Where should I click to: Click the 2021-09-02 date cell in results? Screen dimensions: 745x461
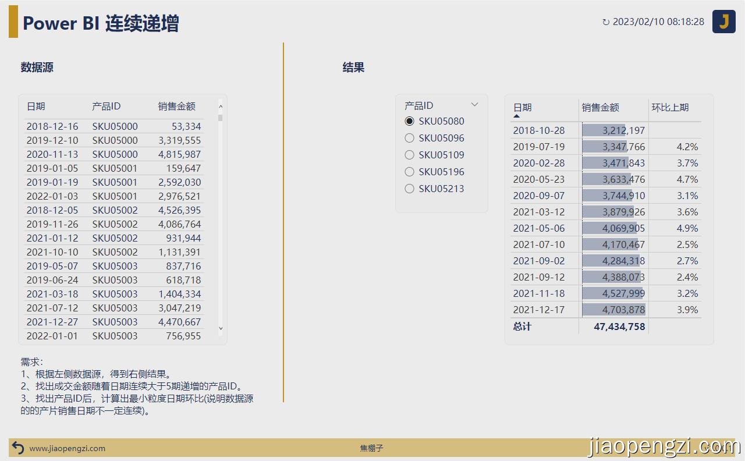pos(539,261)
